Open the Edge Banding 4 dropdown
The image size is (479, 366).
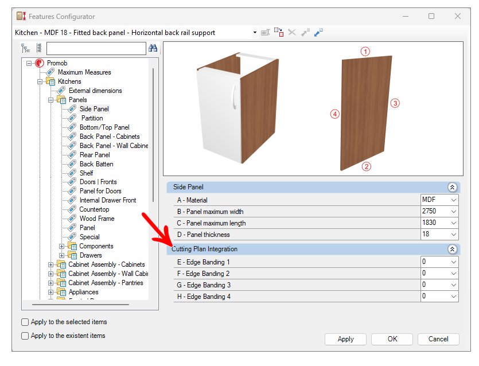[454, 297]
